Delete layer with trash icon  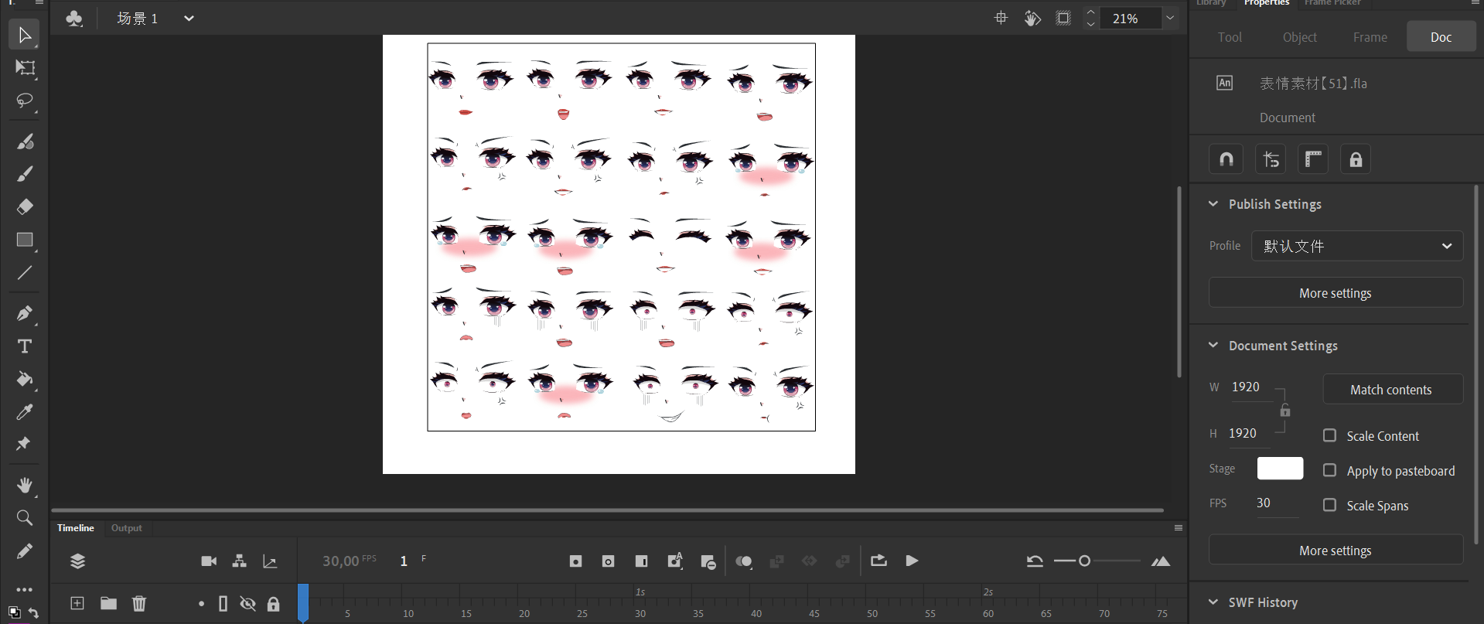pos(139,603)
